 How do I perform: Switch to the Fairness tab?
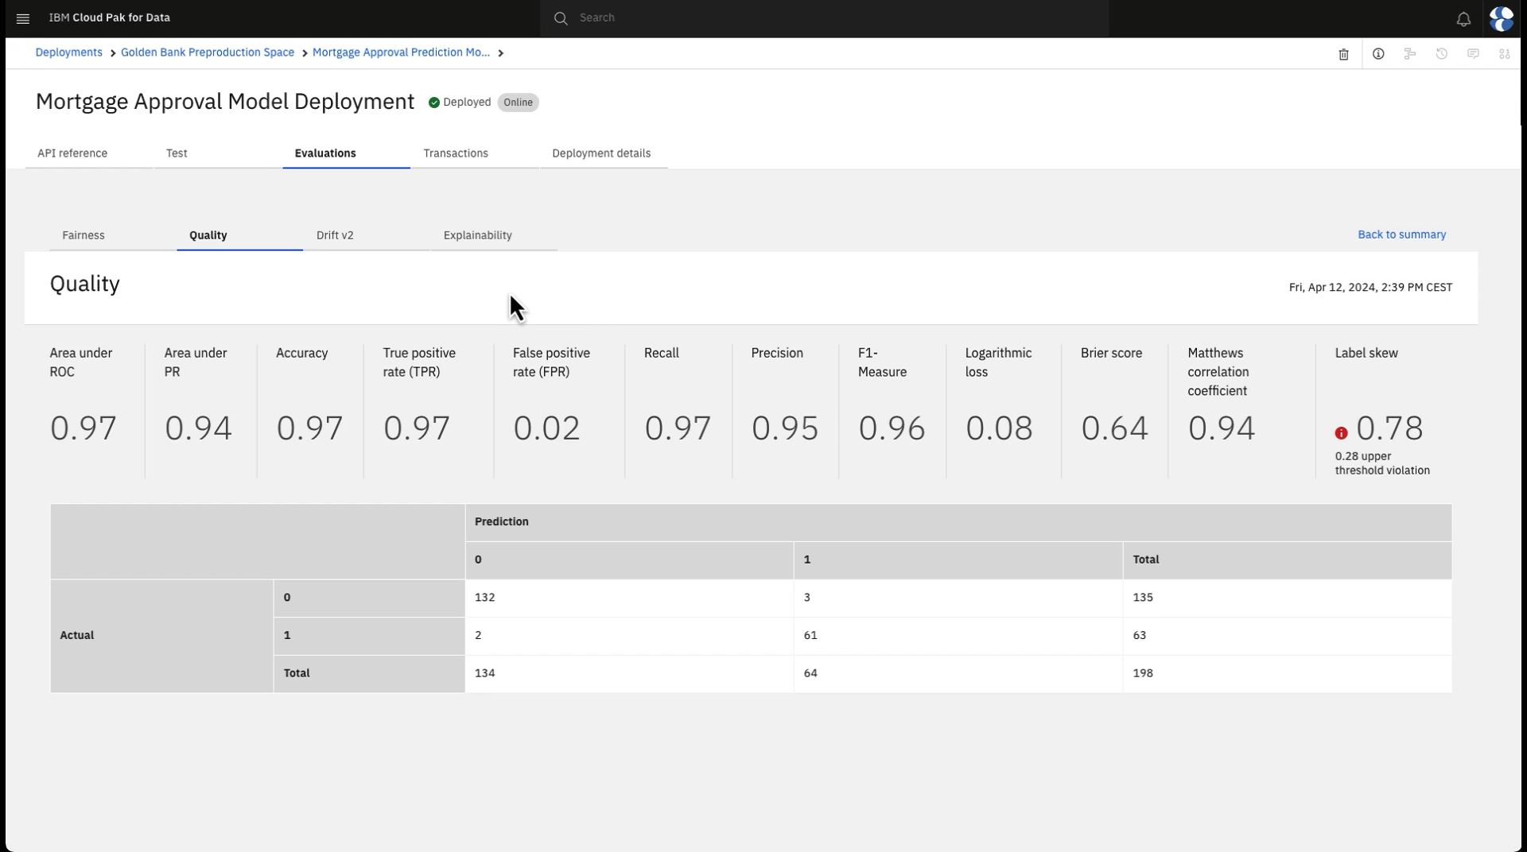[x=84, y=235]
